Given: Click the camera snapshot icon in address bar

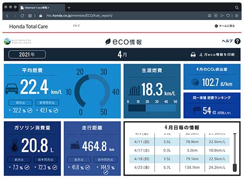Looking at the screenshot, I should pos(210,16).
